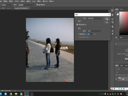This screenshot has height=96, width=128.
Task: Open the Clone Source stamp icon
Action: point(112,27)
